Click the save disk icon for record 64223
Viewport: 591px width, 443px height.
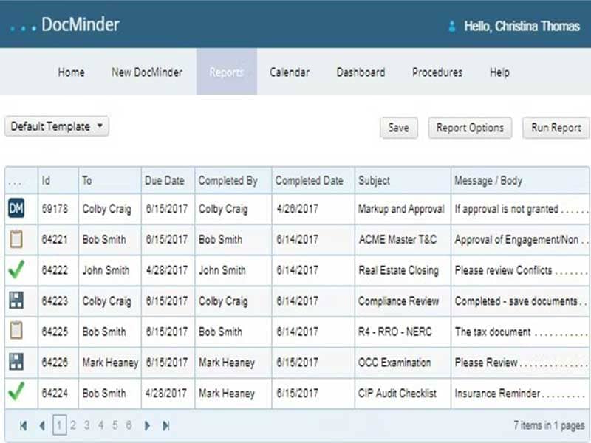point(16,301)
